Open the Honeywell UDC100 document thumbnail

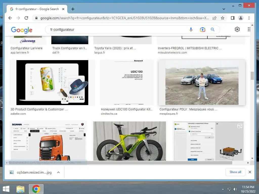[127, 83]
